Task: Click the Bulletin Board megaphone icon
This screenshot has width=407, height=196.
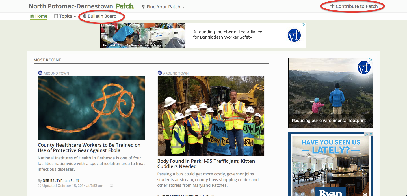Action: [85, 16]
